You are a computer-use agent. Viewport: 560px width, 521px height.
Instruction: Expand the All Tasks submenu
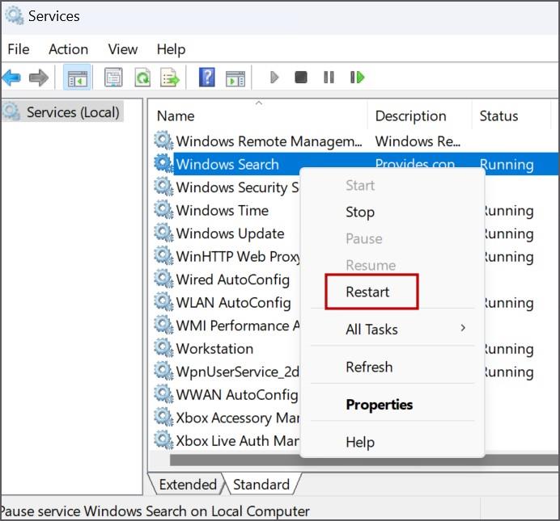[392, 330]
